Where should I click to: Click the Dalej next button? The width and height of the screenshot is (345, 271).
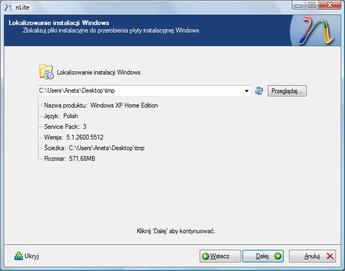tap(263, 256)
